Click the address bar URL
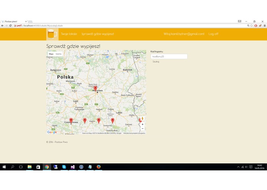This screenshot has height=190, width=267. click(x=40, y=26)
